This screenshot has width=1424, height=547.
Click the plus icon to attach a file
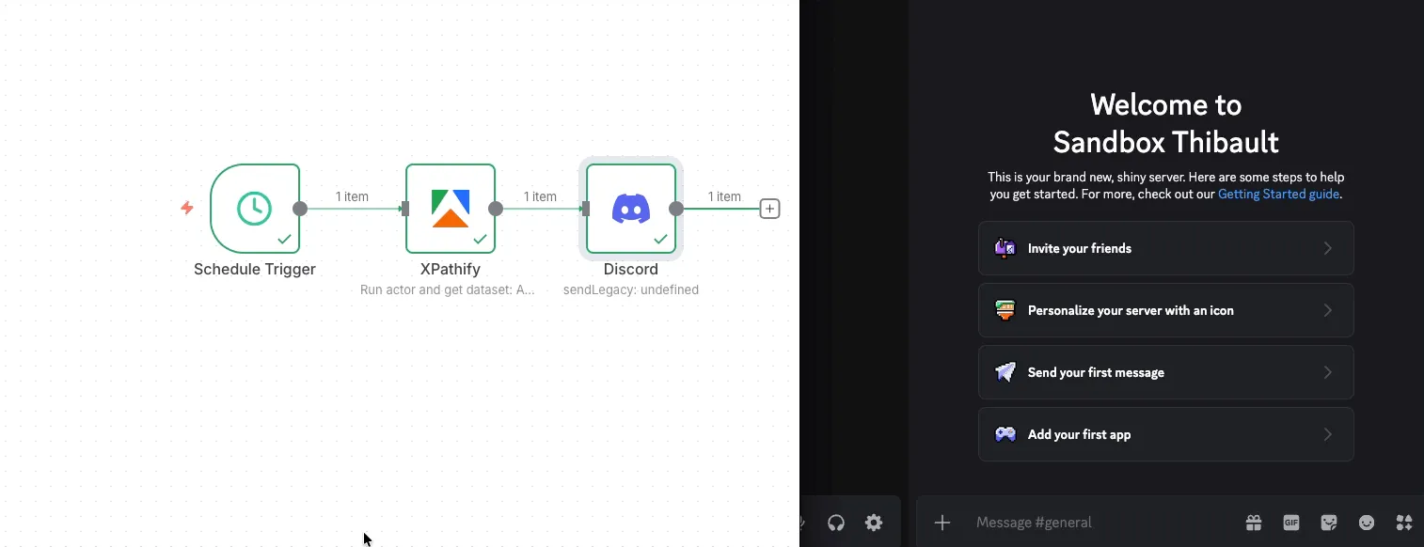(941, 522)
